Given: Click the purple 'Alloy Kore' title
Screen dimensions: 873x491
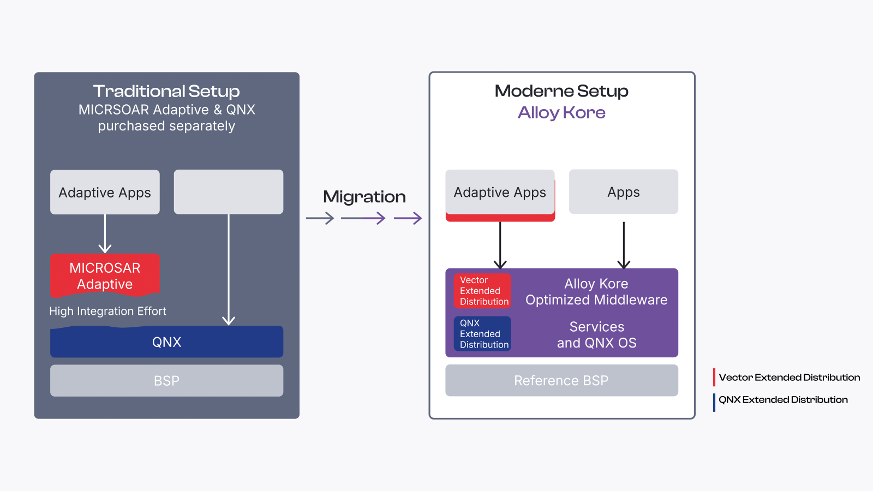Looking at the screenshot, I should point(561,112).
